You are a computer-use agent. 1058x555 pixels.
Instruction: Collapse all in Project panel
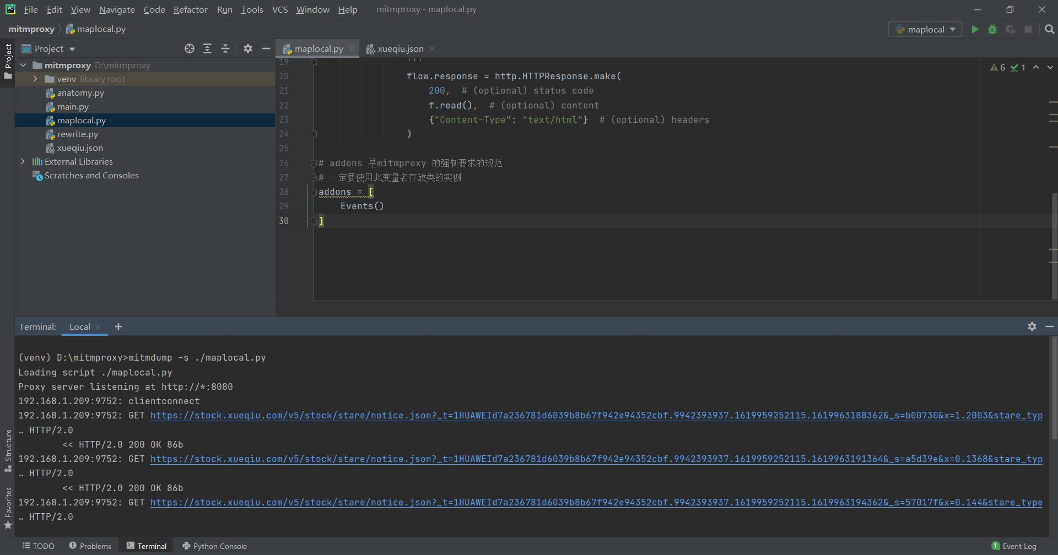tap(225, 48)
